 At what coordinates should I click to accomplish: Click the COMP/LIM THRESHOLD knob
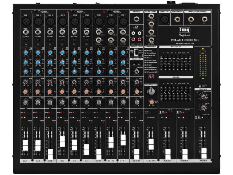203,97
